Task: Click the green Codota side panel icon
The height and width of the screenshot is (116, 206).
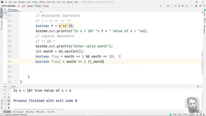Action: 204,12
